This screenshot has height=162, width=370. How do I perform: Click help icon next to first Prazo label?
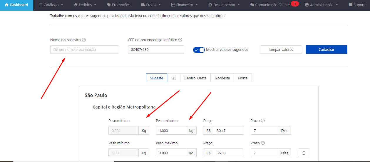(263, 121)
